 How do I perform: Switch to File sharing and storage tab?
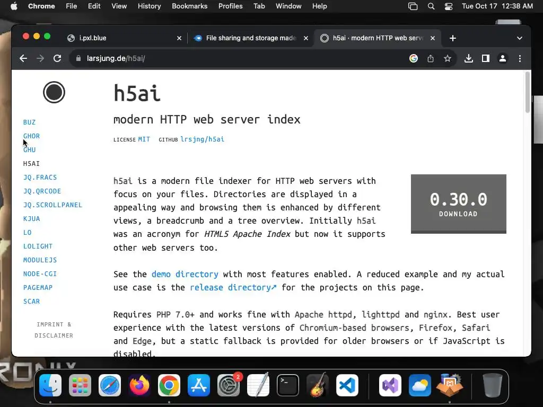coord(251,38)
